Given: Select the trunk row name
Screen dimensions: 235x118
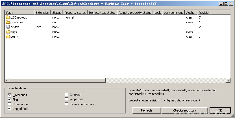Looking at the screenshot, I should point(14,37).
